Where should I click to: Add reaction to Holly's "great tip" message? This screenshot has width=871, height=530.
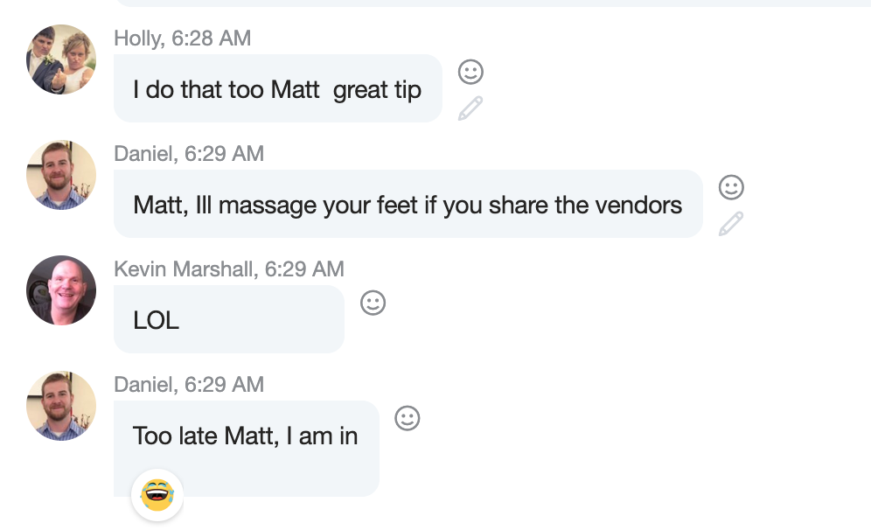tap(470, 72)
